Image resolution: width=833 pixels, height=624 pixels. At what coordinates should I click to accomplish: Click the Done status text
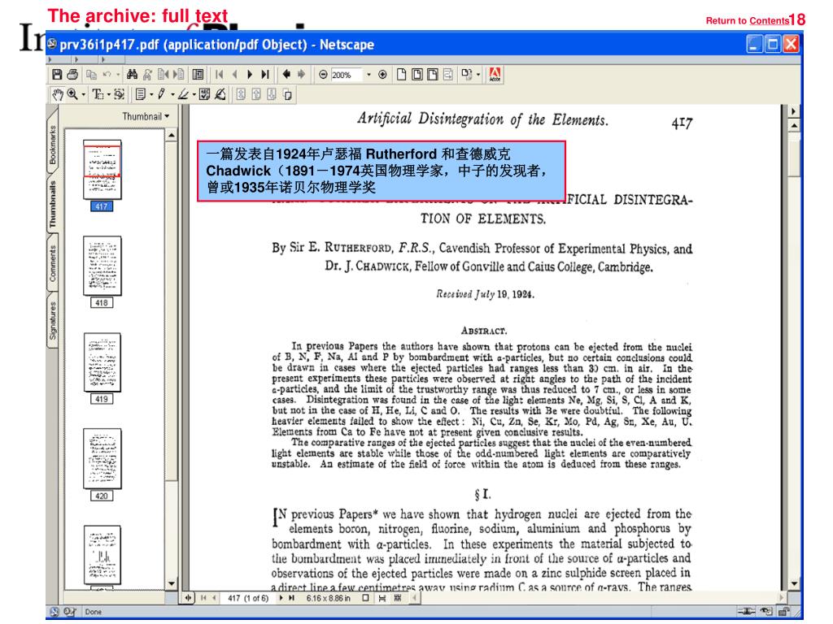93,612
